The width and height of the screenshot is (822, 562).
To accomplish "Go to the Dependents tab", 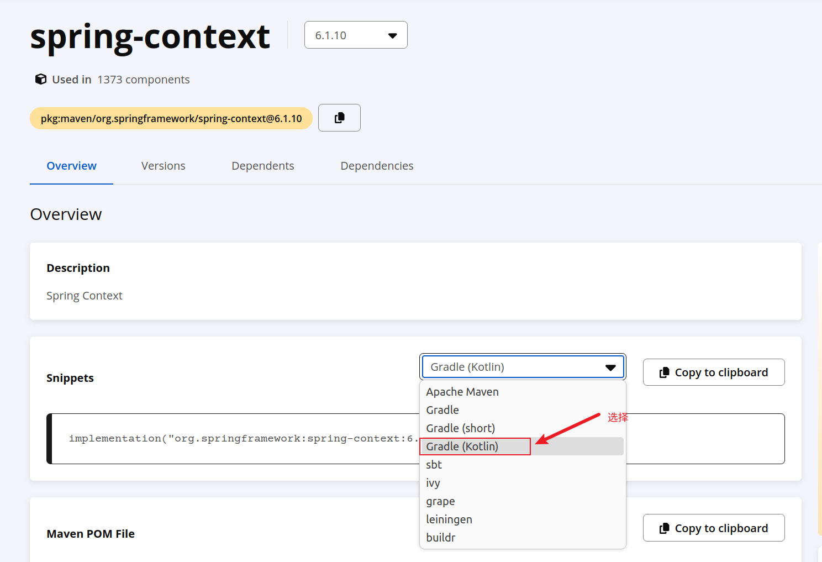I will (x=262, y=166).
